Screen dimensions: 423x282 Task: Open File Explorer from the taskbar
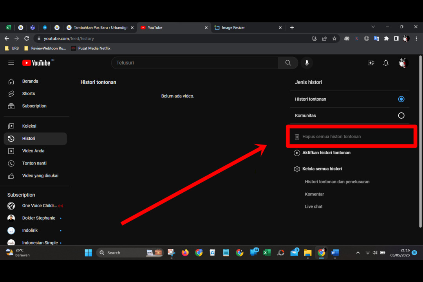coord(308,253)
